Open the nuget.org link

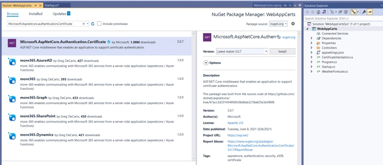[288, 37]
